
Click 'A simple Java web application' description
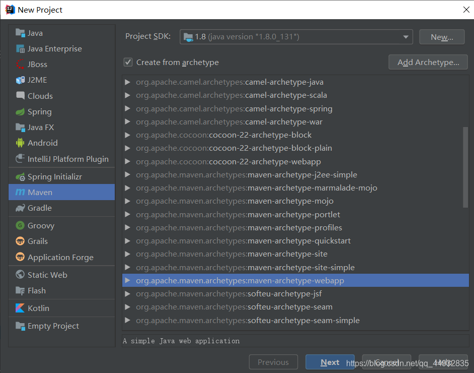tap(181, 341)
